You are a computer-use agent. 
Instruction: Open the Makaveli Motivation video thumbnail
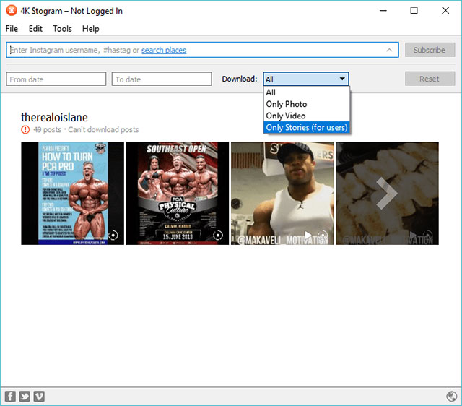pyautogui.click(x=282, y=194)
